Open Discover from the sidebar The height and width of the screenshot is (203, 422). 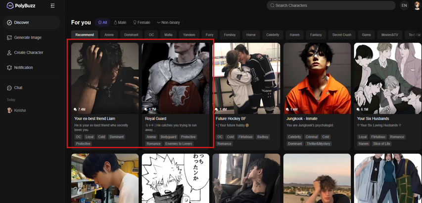(x=21, y=23)
